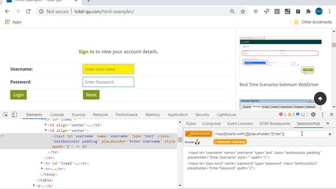Open the Security tab

point(202,114)
